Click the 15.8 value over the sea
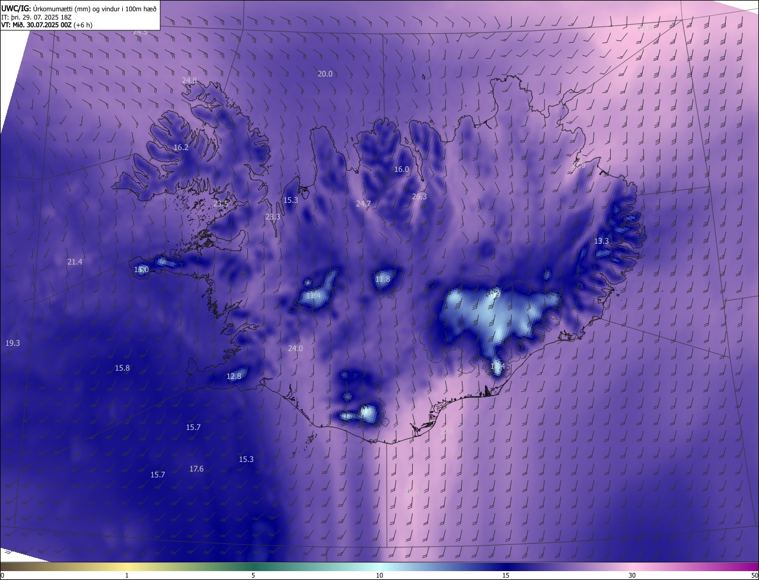759x580 pixels. click(x=122, y=368)
